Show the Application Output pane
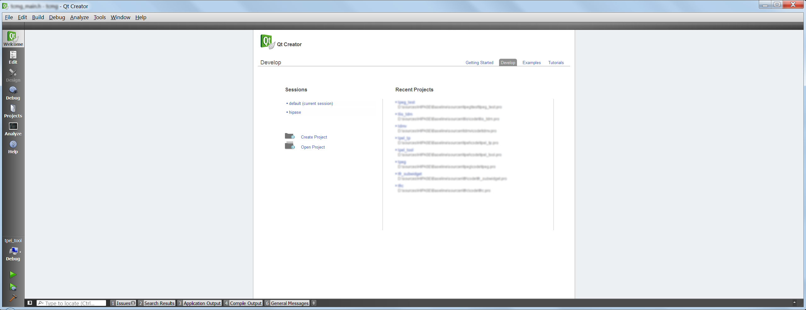This screenshot has height=310, width=806. pos(199,303)
